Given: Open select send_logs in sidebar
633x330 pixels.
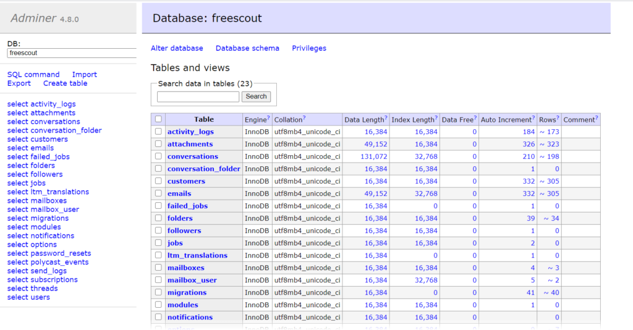Looking at the screenshot, I should (x=37, y=271).
